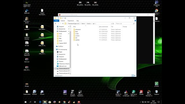Switch to details view icon in status bar
Viewport: 185px width, 104px height.
pyautogui.click(x=133, y=76)
